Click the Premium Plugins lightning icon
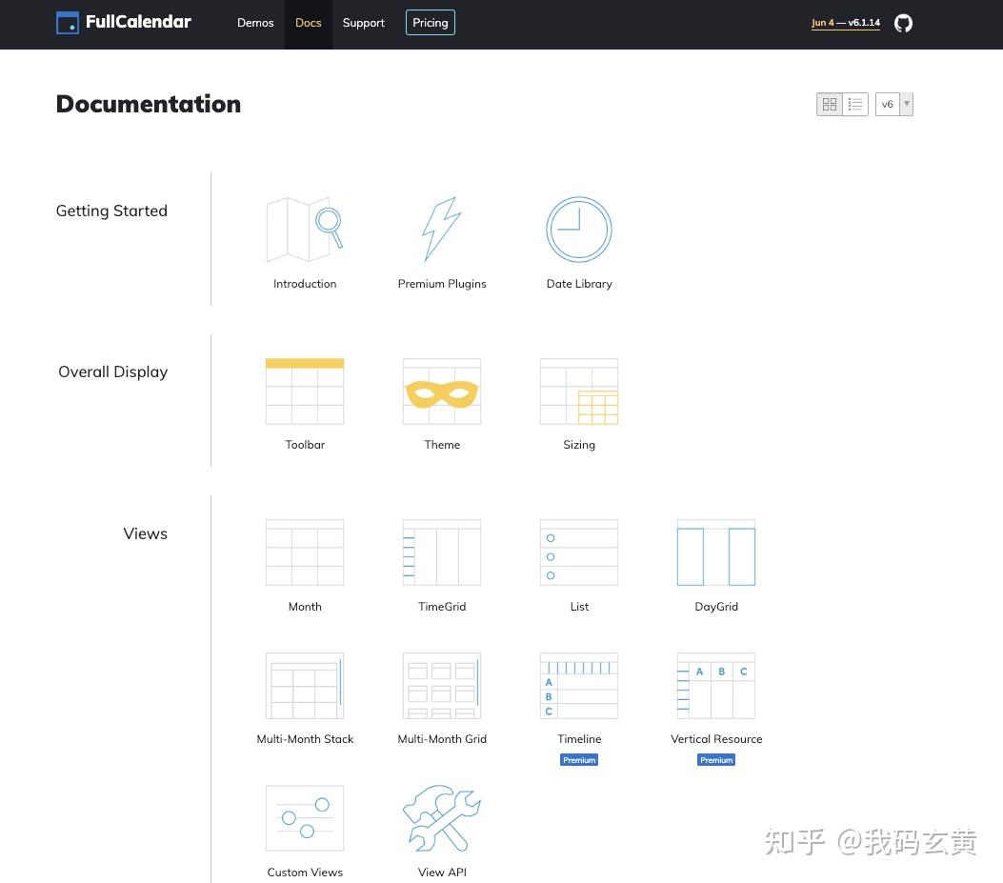The width and height of the screenshot is (1003, 883). [441, 229]
